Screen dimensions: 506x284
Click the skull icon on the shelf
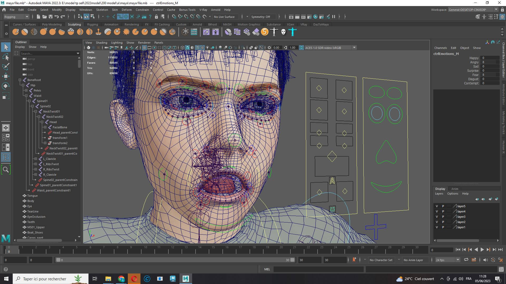click(283, 32)
